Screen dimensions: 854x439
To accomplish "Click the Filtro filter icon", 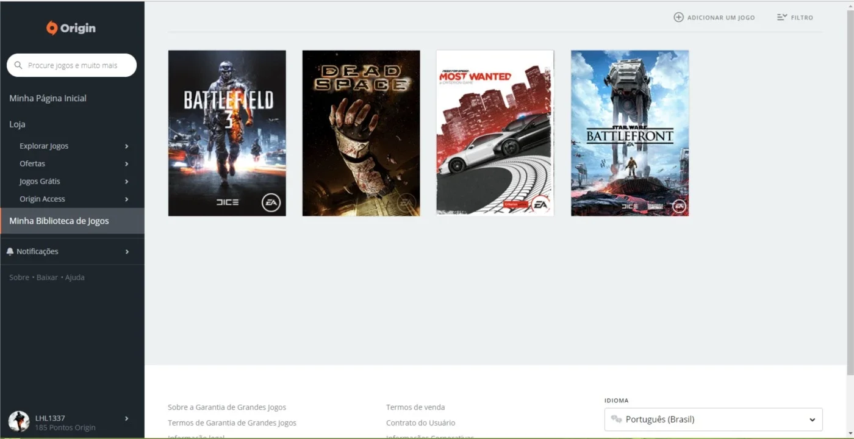I will [x=782, y=17].
